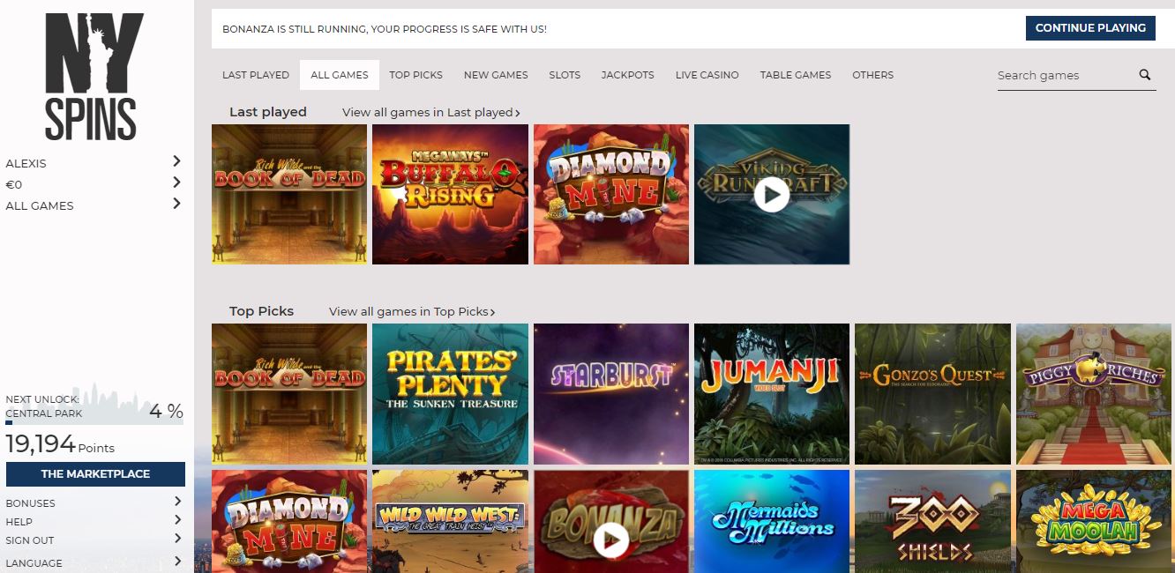1175x573 pixels.
Task: Open Wild Wild West game tile
Action: 450,521
